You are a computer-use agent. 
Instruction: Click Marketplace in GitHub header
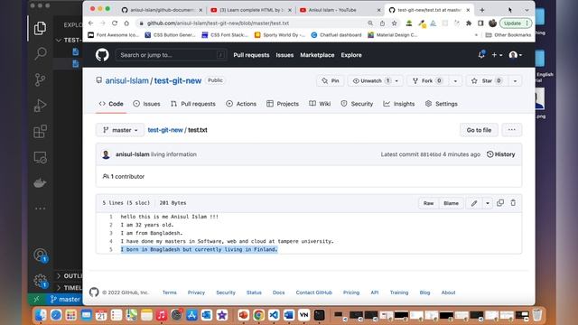coord(317,55)
